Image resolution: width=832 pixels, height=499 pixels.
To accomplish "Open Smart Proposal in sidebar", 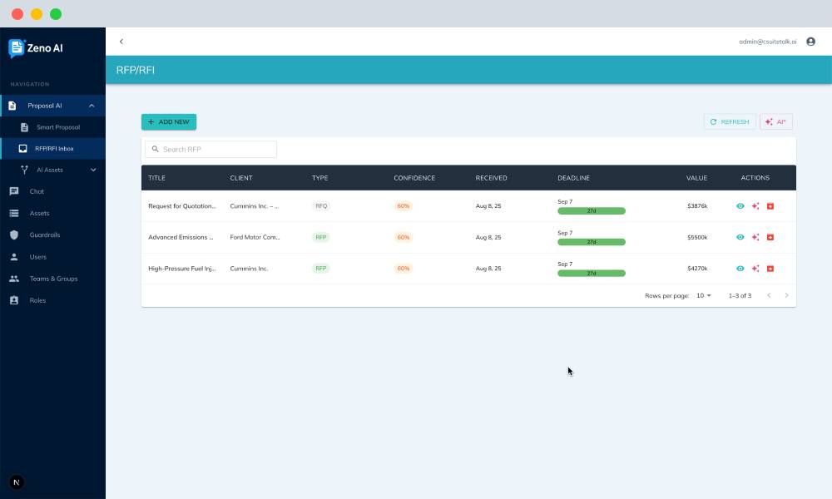I will [x=52, y=127].
